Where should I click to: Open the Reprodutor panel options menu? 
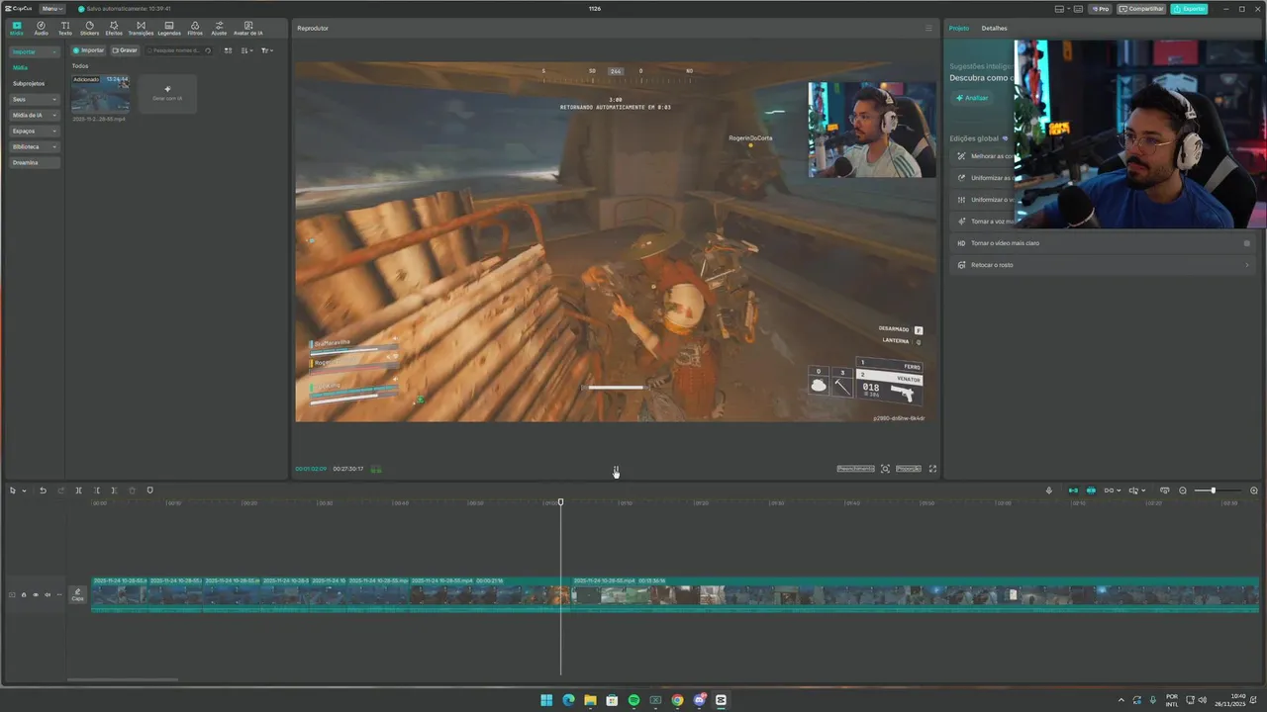coord(928,28)
